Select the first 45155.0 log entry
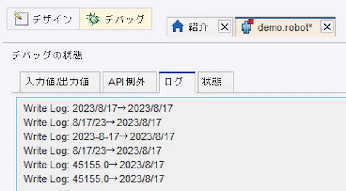Image resolution: width=346 pixels, height=191 pixels. pos(94,165)
